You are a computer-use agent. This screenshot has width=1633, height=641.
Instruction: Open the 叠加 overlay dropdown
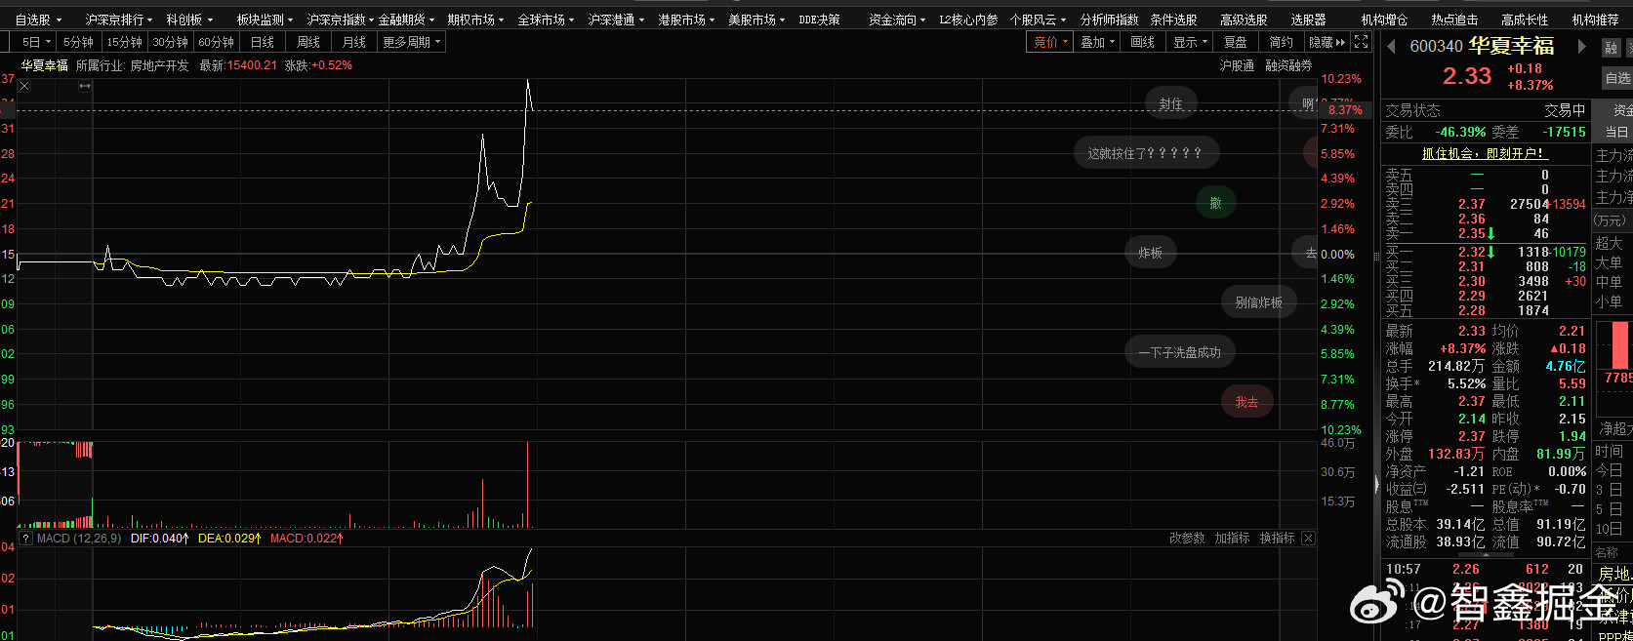click(1098, 42)
